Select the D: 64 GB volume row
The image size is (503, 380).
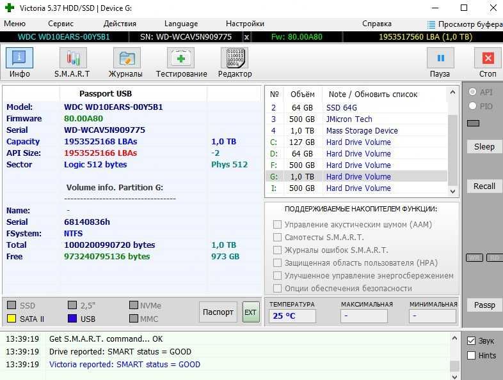click(356, 154)
